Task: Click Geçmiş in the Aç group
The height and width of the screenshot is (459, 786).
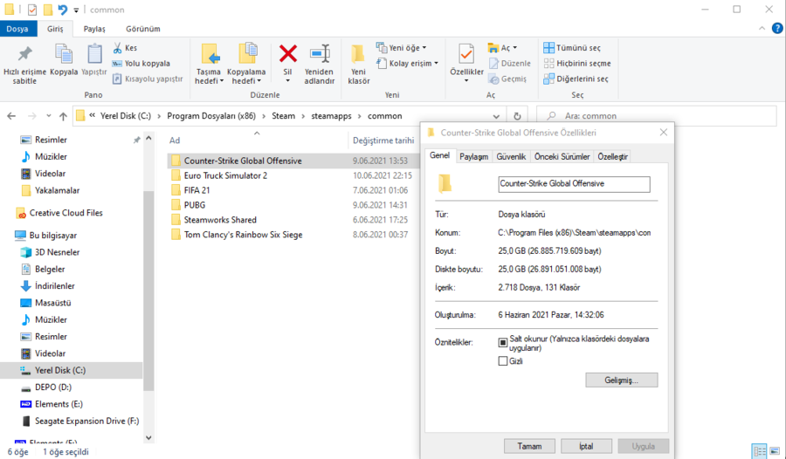Action: [x=507, y=79]
